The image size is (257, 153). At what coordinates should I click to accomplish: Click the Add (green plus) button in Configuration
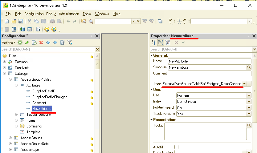20,43
